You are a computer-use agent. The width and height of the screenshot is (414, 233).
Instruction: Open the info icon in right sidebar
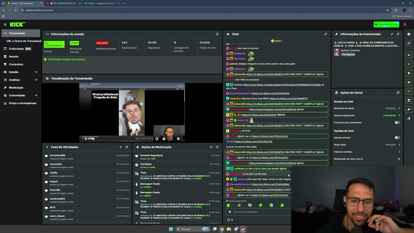tap(409, 34)
